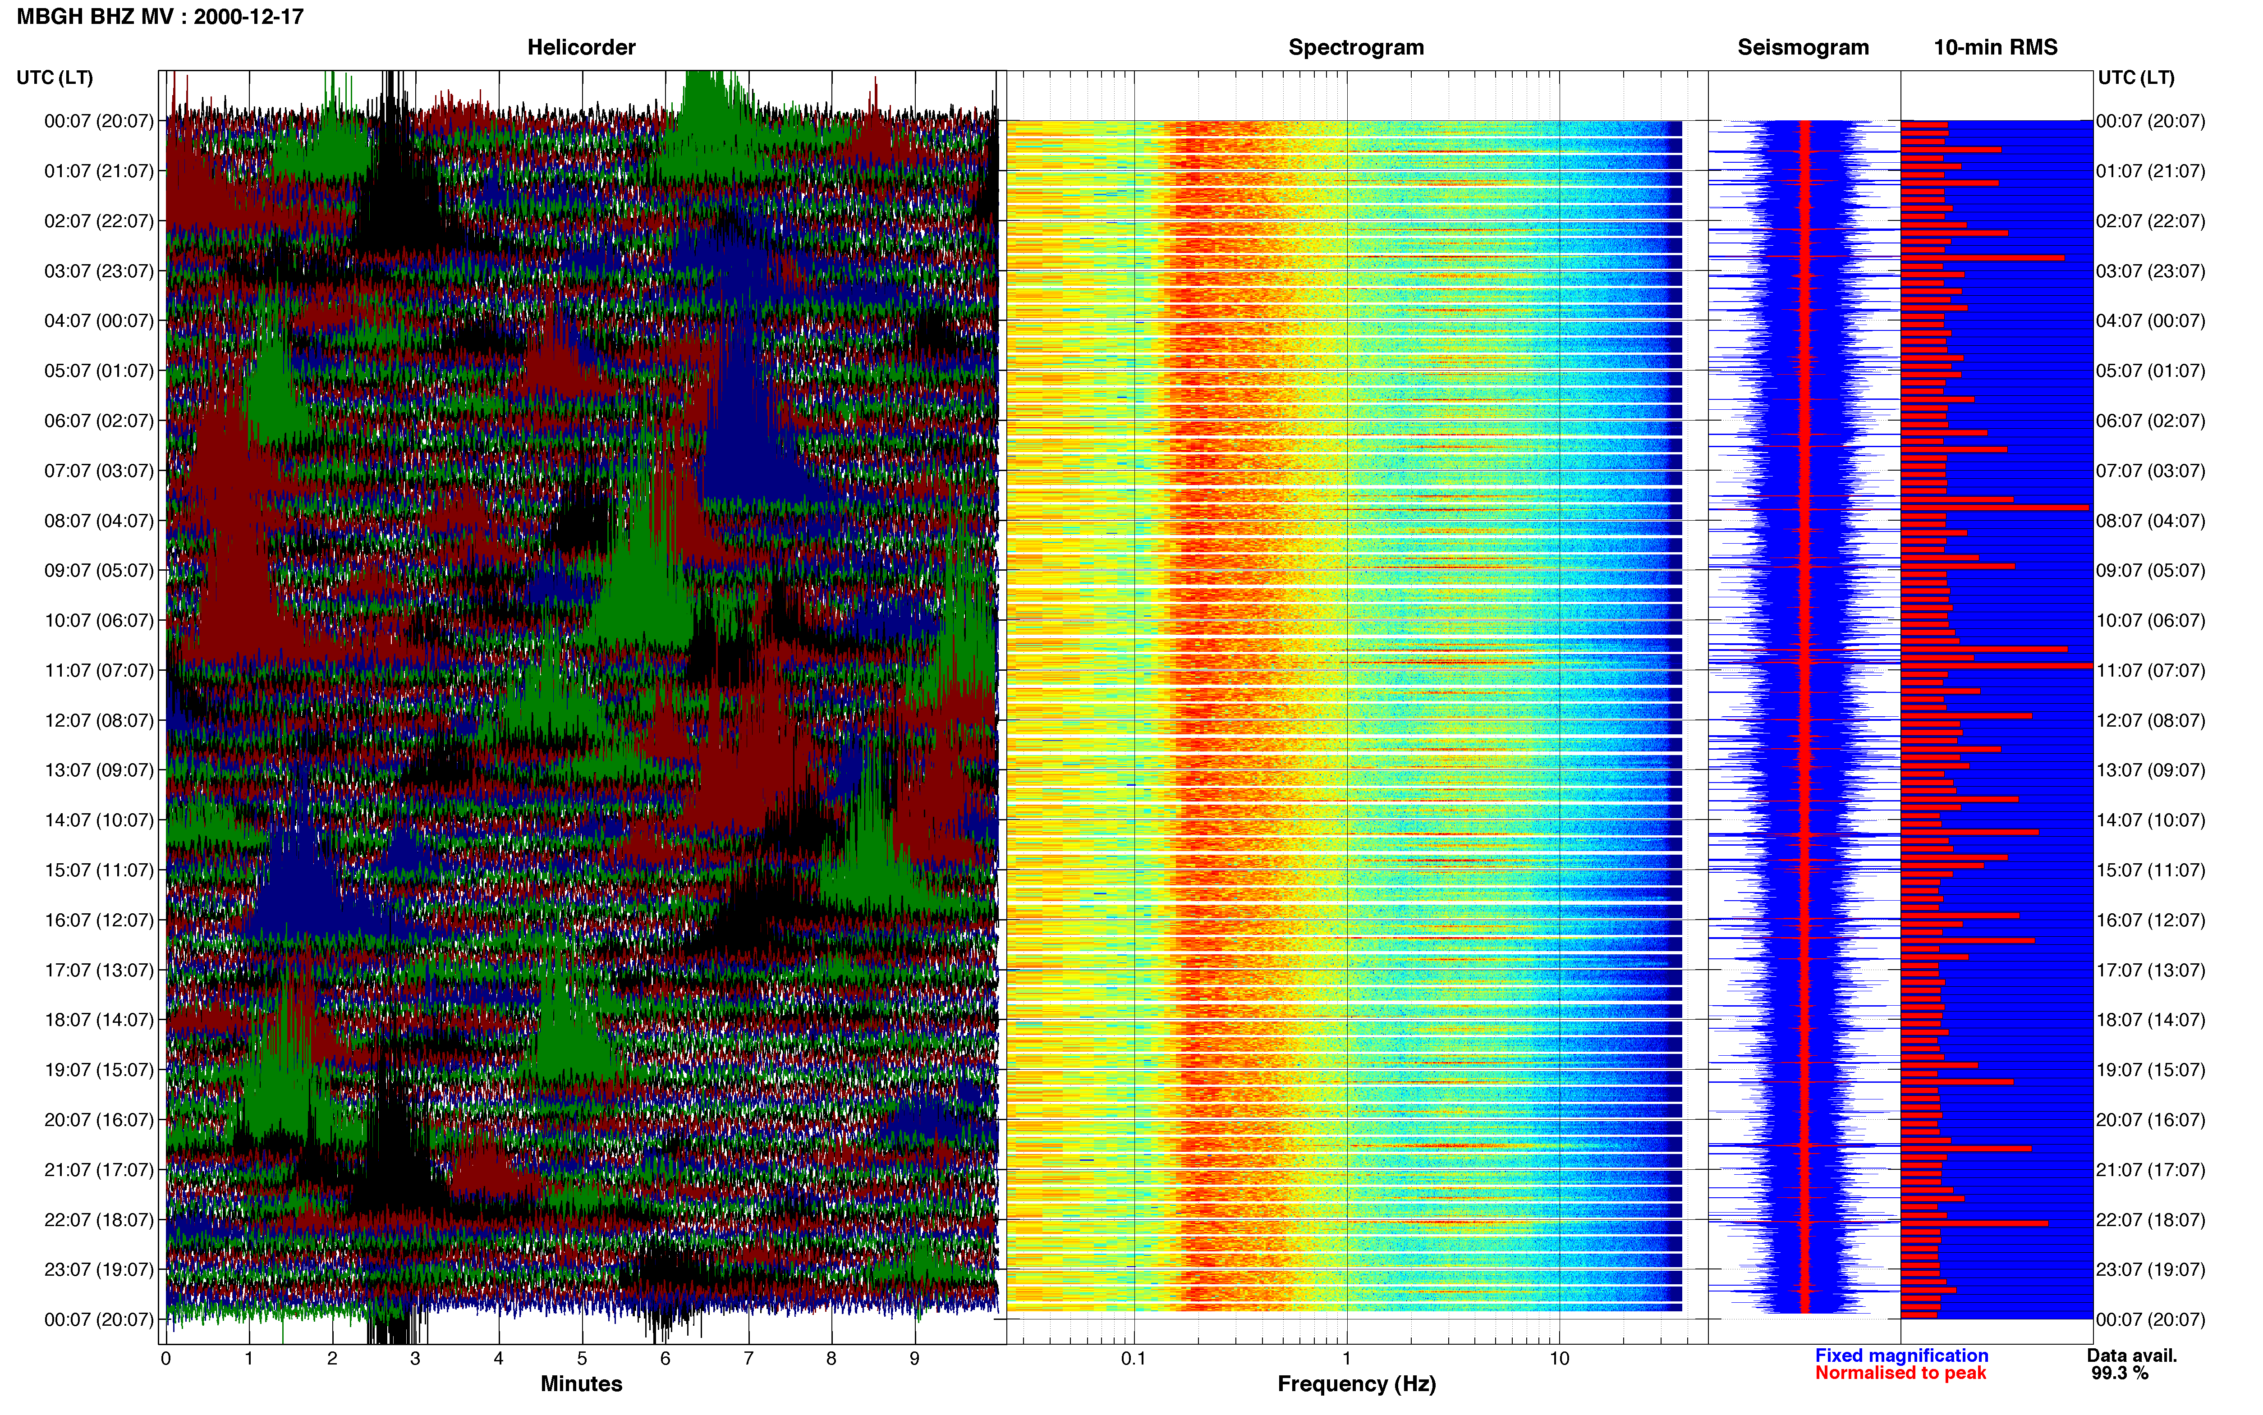Click left-axis time label 10:07 (06:07)
The height and width of the screenshot is (1415, 2263).
pos(98,620)
